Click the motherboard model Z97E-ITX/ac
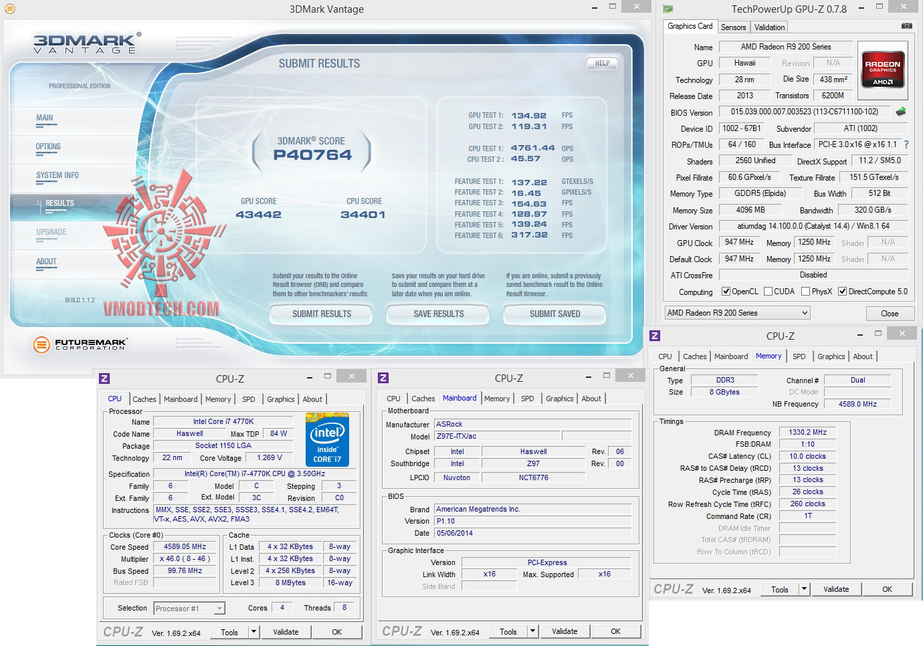Viewport: 923px width, 646px height. click(x=498, y=436)
